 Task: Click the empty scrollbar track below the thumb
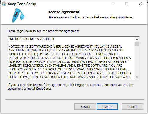(x=137, y=61)
